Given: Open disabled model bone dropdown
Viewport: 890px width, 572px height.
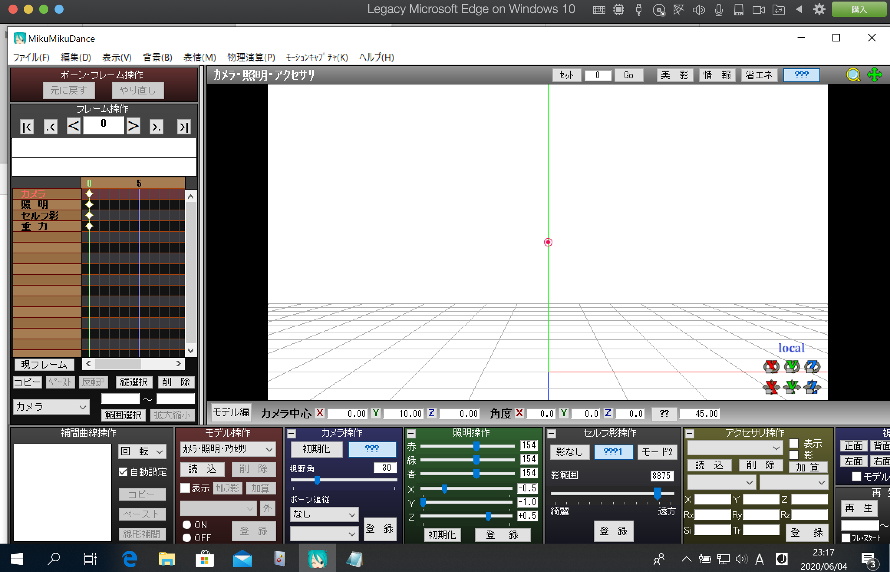Looking at the screenshot, I should click(218, 508).
